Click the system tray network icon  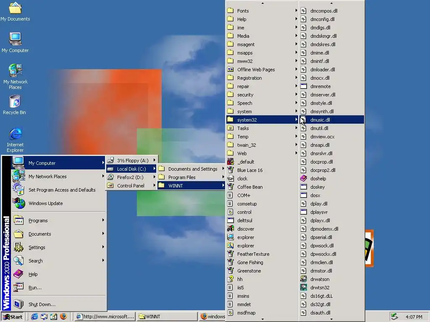[394, 317]
